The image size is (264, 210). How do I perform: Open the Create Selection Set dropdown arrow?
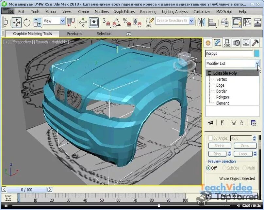[x=191, y=21]
